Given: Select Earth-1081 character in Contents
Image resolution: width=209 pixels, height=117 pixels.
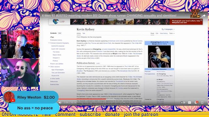Looking at the screenshot, I should [58, 49].
